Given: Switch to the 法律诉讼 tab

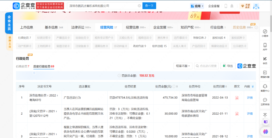Looking at the screenshot, I should pyautogui.click(x=81, y=27).
